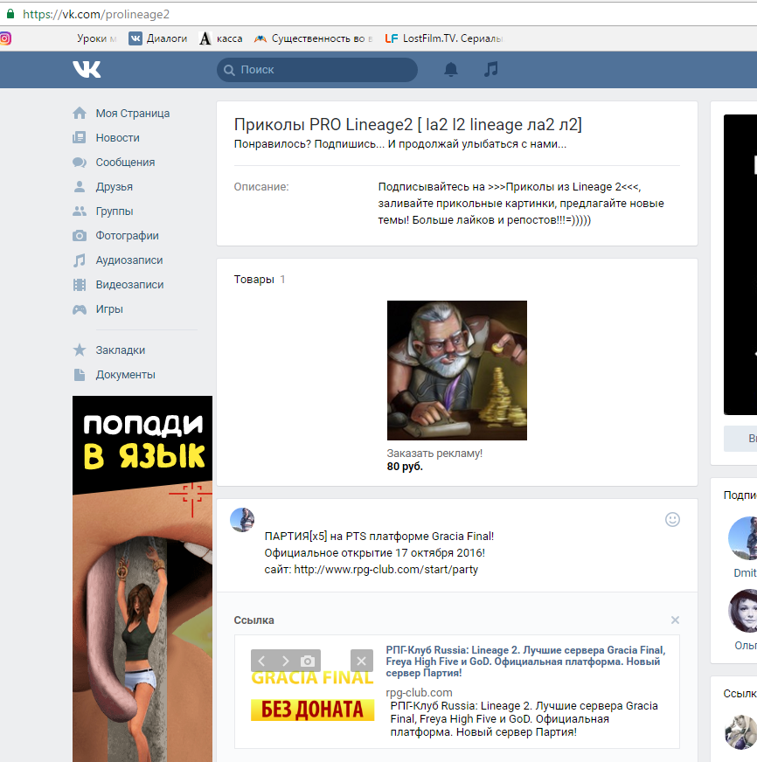Remove link preview image with X

click(x=362, y=661)
